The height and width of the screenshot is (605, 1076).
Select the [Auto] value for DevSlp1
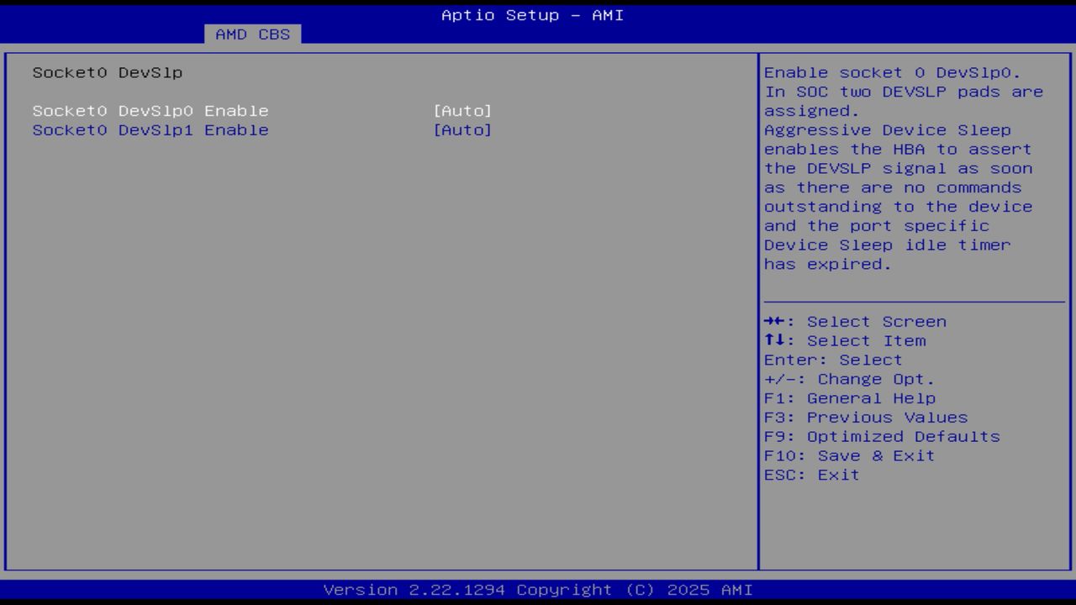[463, 130]
